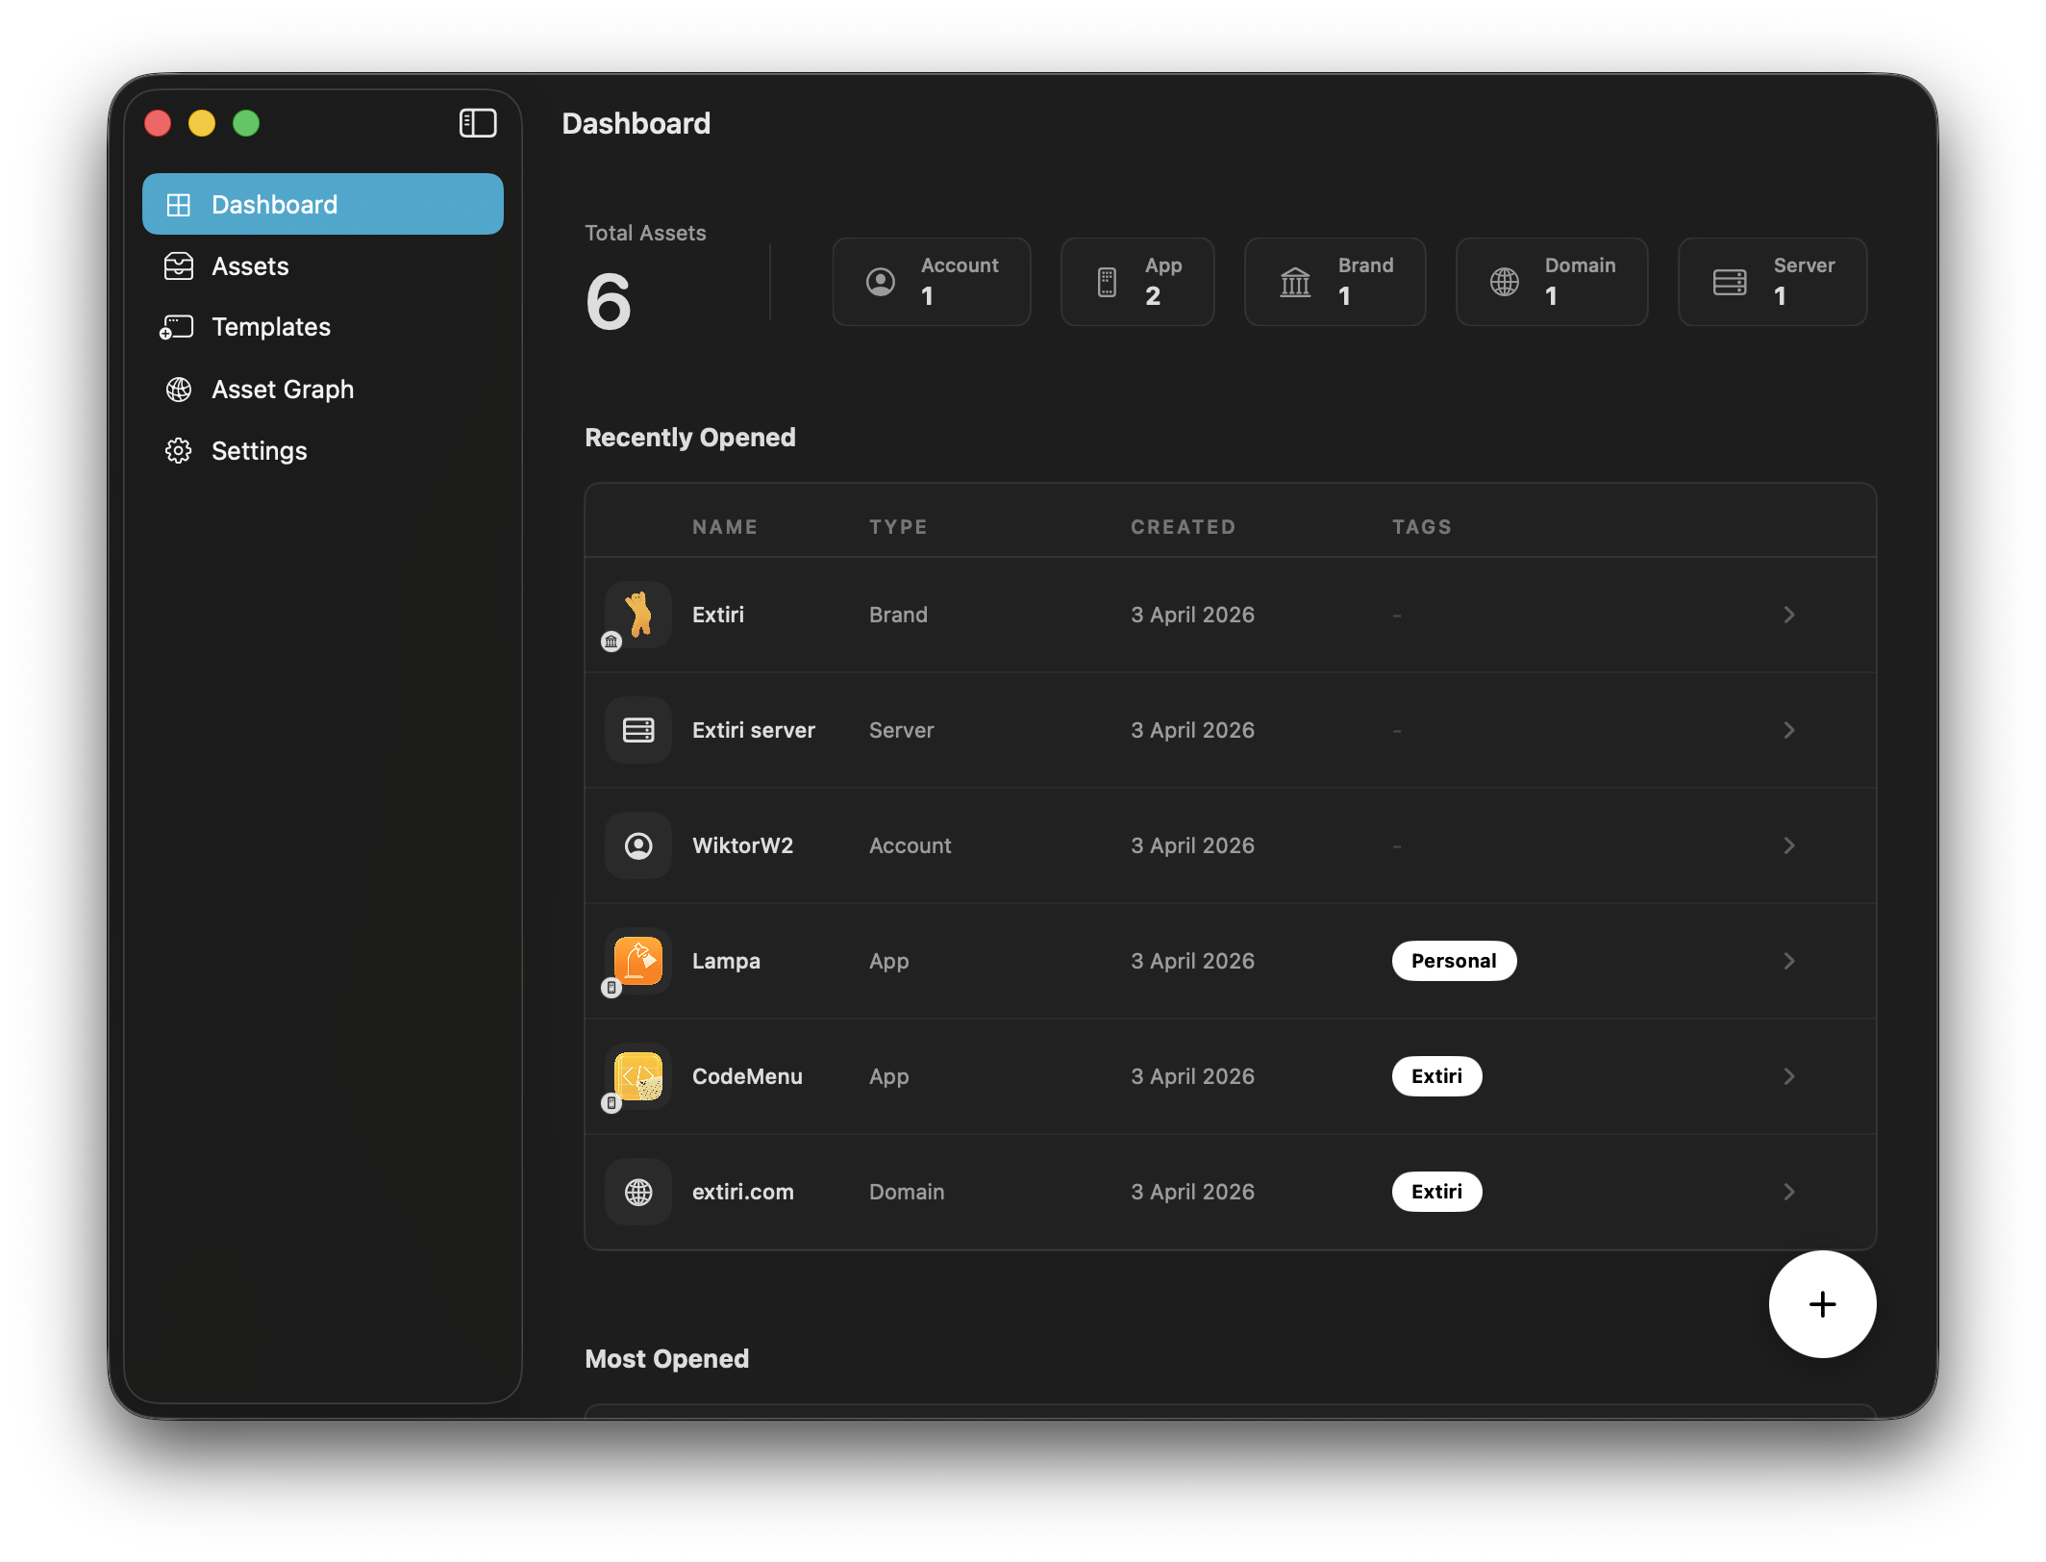
Task: Open Settings via the gear icon
Action: (178, 450)
